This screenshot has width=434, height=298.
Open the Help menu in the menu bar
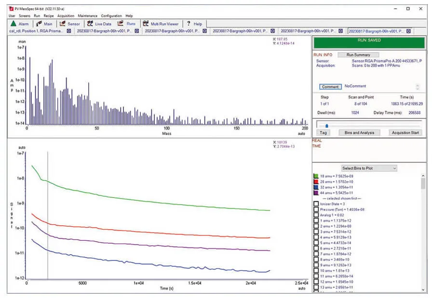point(129,16)
